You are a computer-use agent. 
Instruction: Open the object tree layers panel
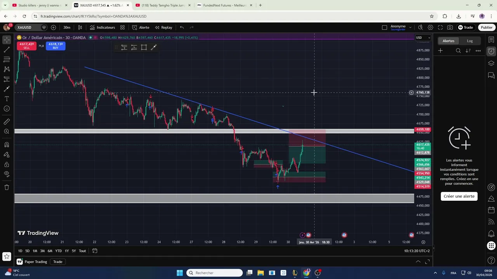click(491, 63)
